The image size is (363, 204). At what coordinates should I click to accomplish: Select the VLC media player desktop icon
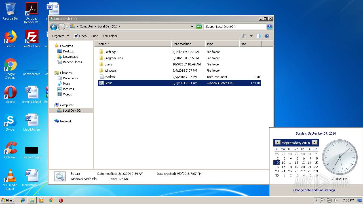click(10, 180)
